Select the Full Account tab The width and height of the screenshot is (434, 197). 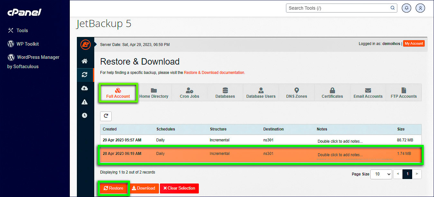point(118,93)
